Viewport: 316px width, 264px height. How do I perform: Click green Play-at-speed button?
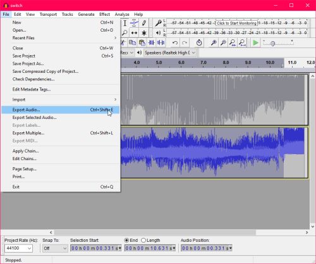tap(255, 43)
